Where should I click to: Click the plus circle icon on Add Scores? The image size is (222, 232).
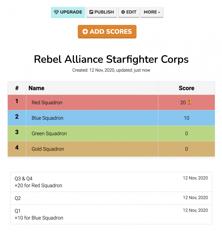pyautogui.click(x=85, y=31)
